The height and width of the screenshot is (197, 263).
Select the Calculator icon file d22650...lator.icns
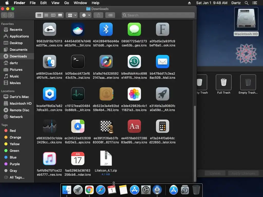click(162, 126)
